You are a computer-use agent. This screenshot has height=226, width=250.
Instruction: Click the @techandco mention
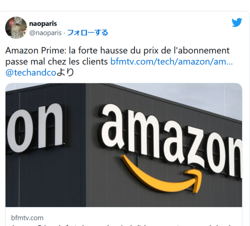pyautogui.click(x=31, y=72)
